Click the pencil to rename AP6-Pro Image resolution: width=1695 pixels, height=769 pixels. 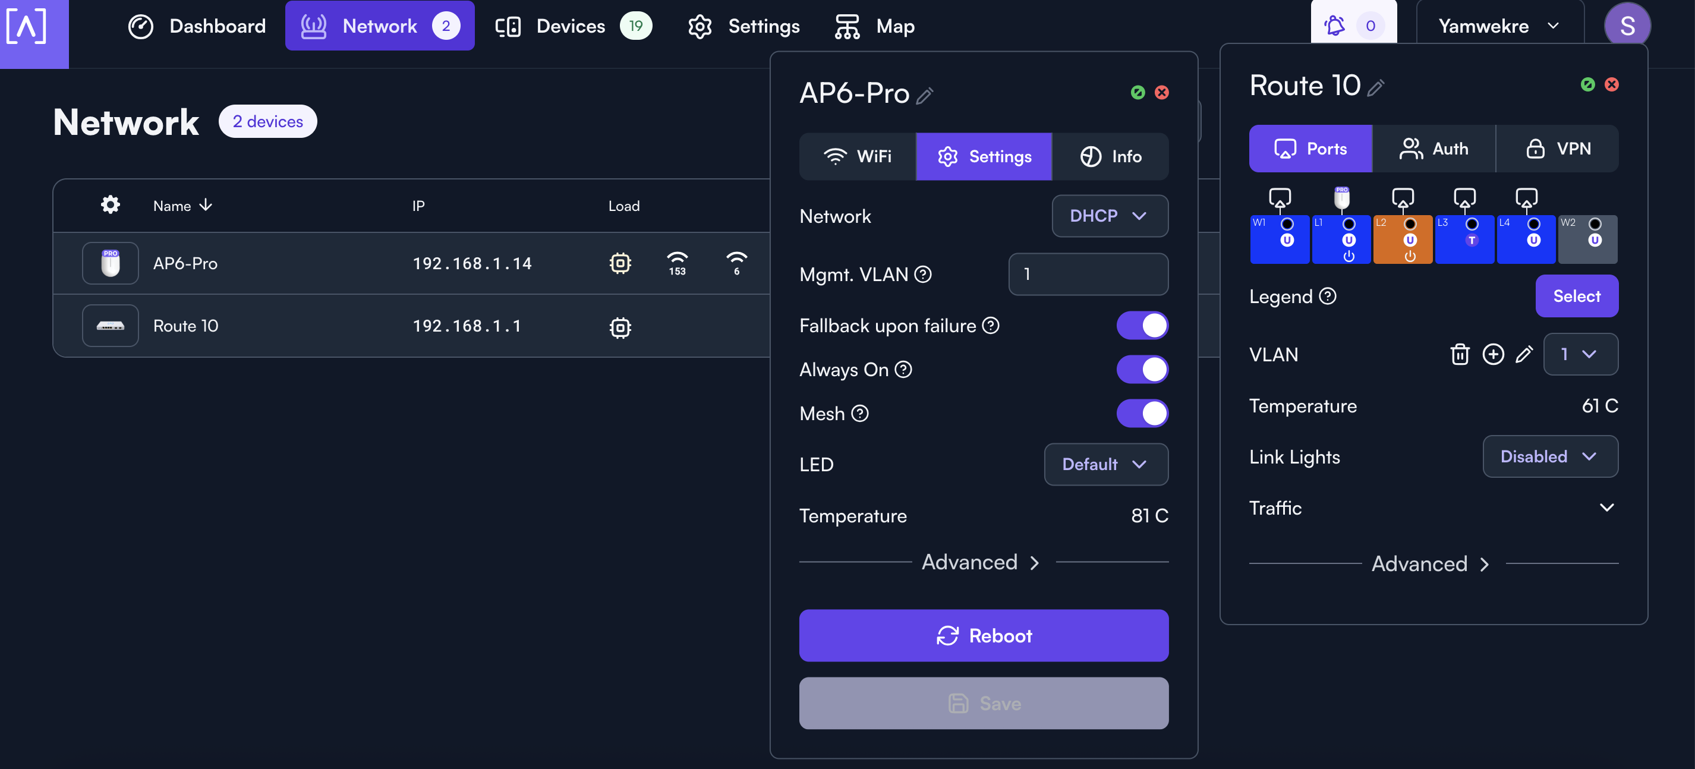pos(925,96)
